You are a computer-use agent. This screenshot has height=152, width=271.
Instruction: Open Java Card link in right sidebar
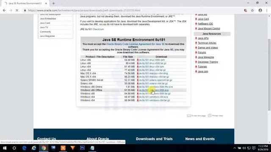203,19
